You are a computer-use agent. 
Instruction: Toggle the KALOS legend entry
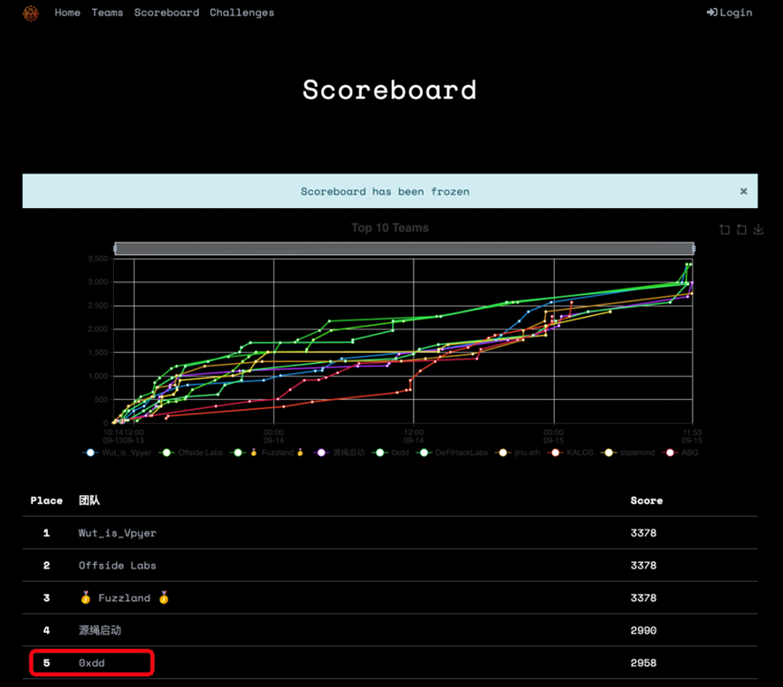(x=574, y=453)
